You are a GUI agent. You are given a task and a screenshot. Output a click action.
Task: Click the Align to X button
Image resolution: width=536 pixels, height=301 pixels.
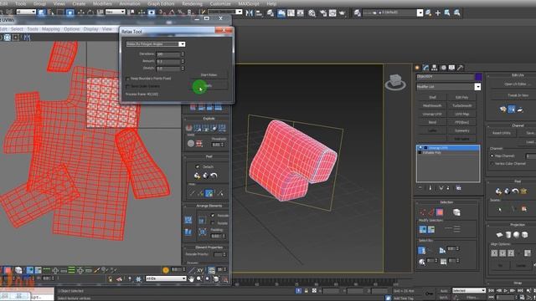(494, 253)
